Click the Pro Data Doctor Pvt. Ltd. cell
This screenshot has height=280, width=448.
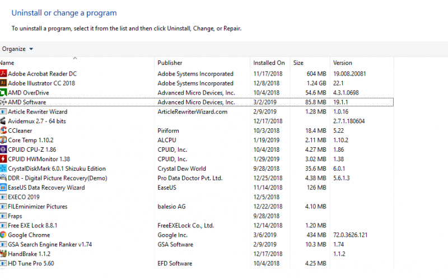pyautogui.click(x=190, y=178)
